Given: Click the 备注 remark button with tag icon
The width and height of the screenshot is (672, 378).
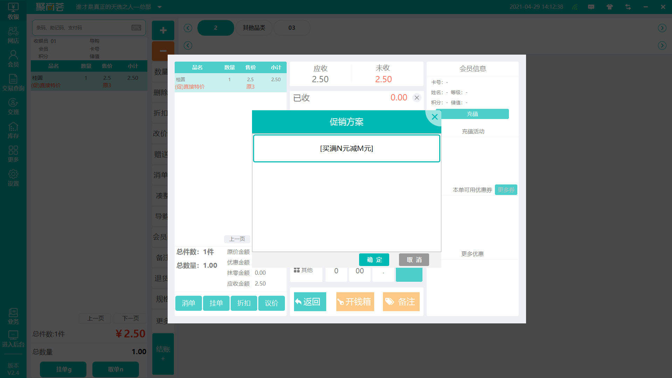Looking at the screenshot, I should click(x=401, y=302).
